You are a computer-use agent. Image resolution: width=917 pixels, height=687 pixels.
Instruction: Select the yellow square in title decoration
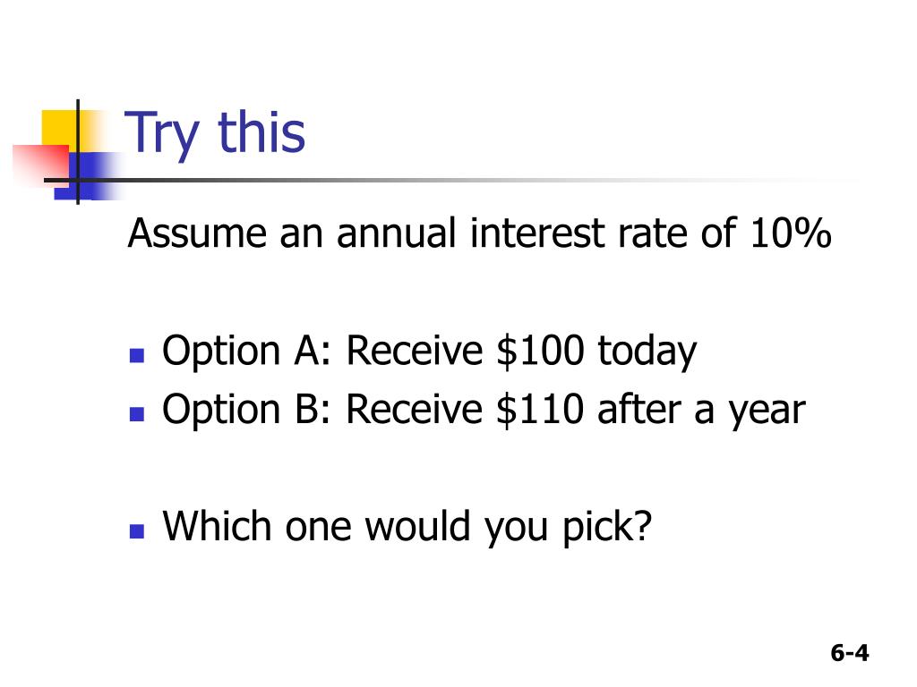(69, 131)
